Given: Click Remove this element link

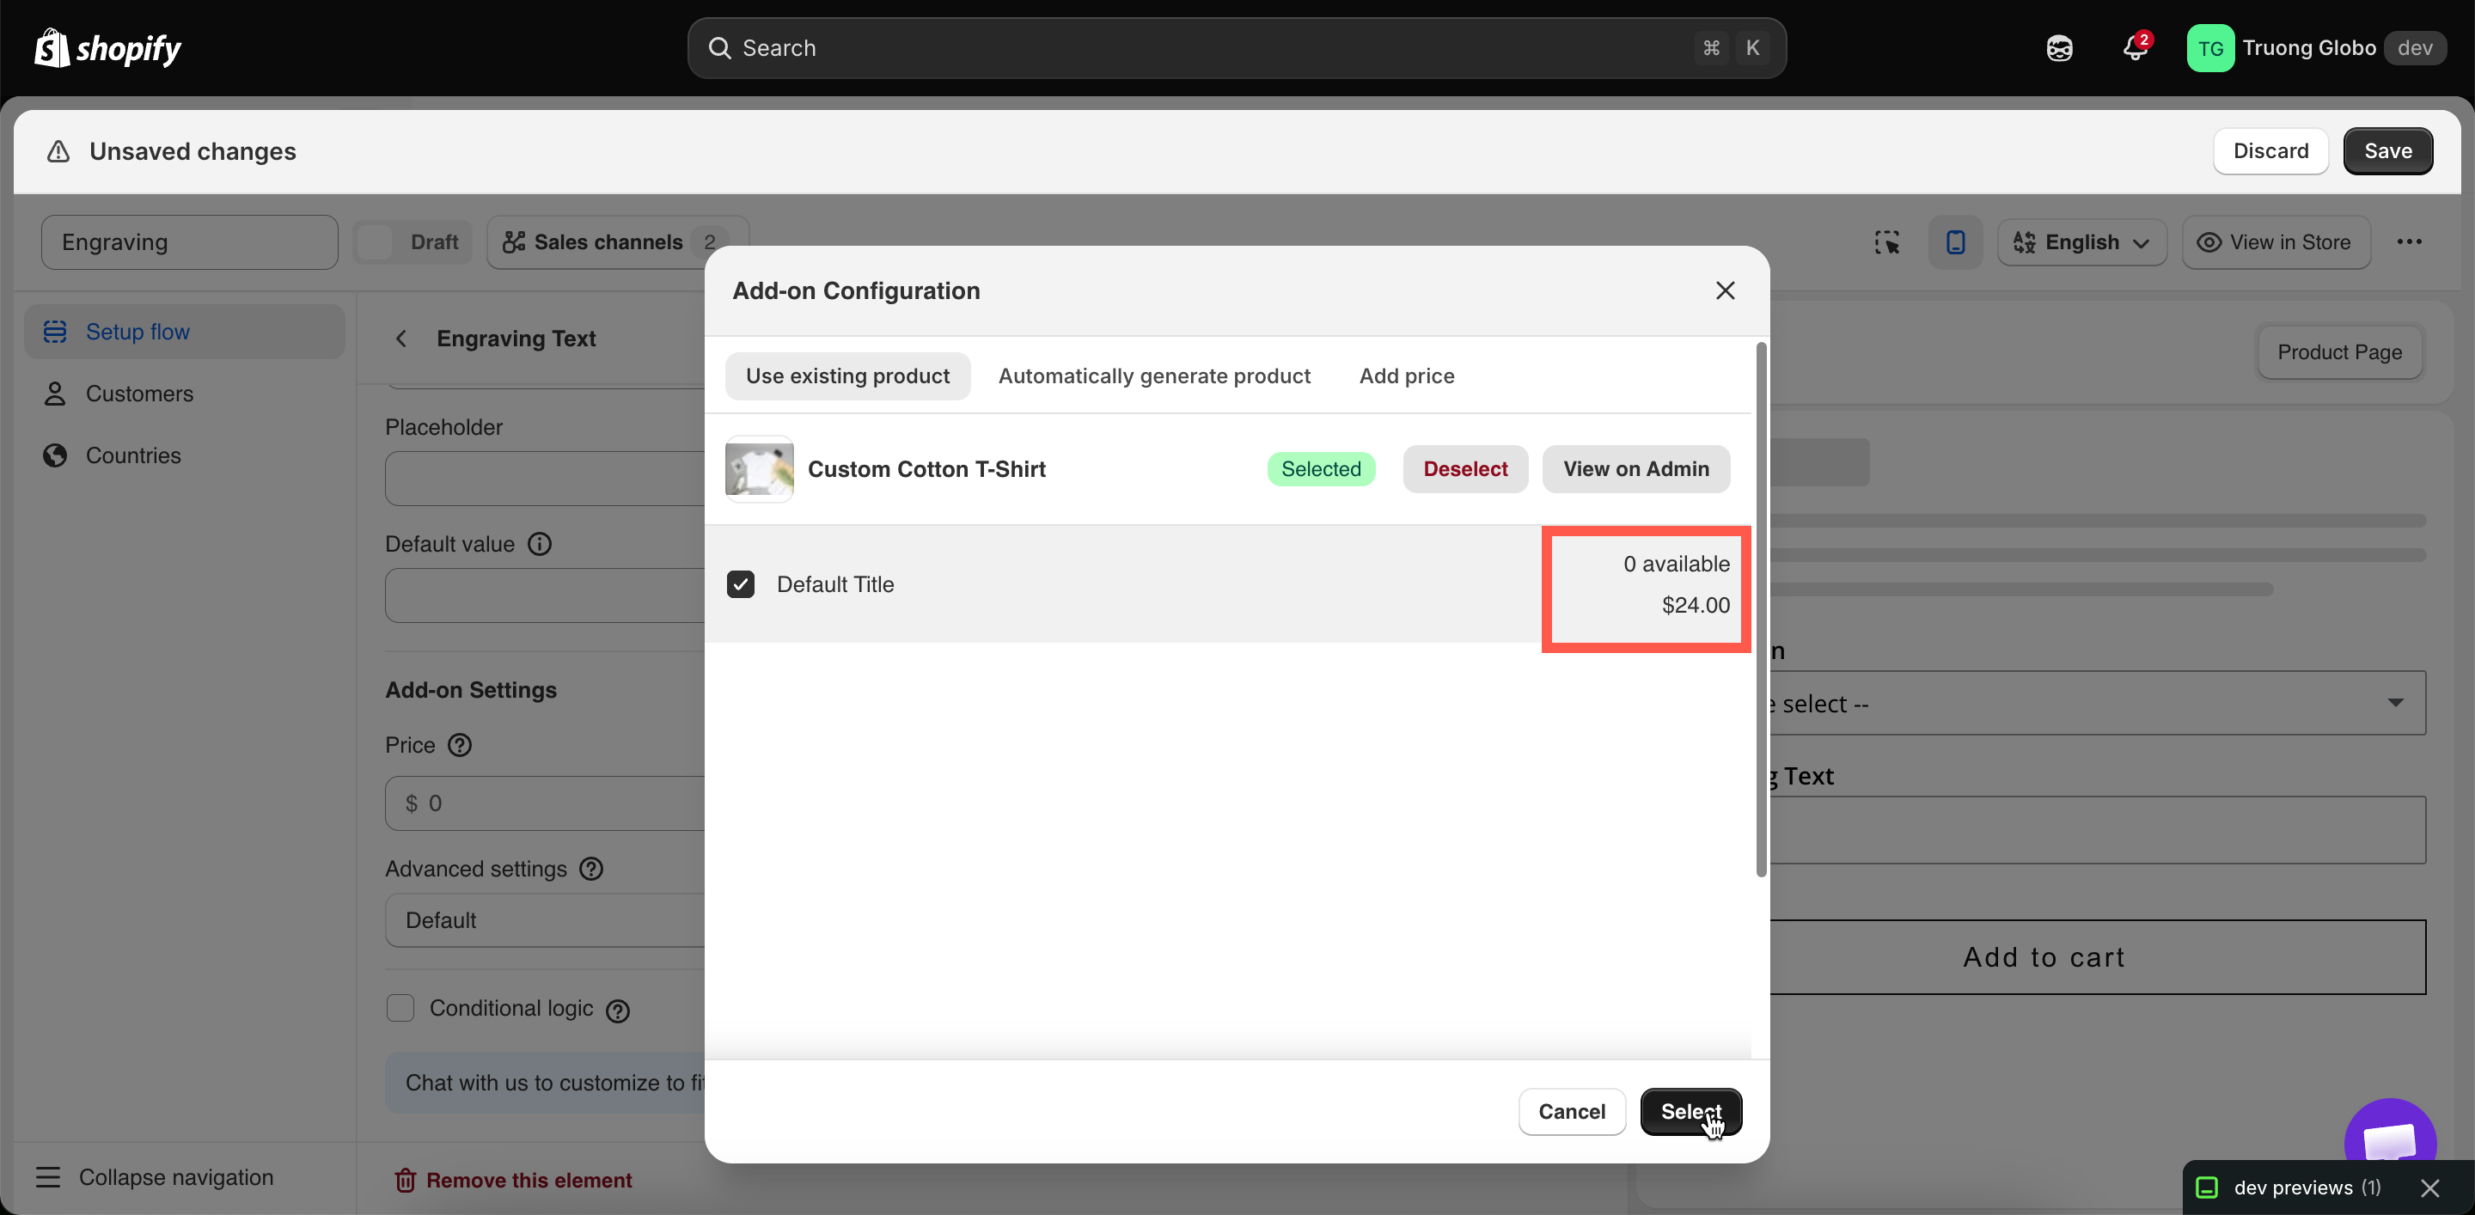Looking at the screenshot, I should click(513, 1181).
